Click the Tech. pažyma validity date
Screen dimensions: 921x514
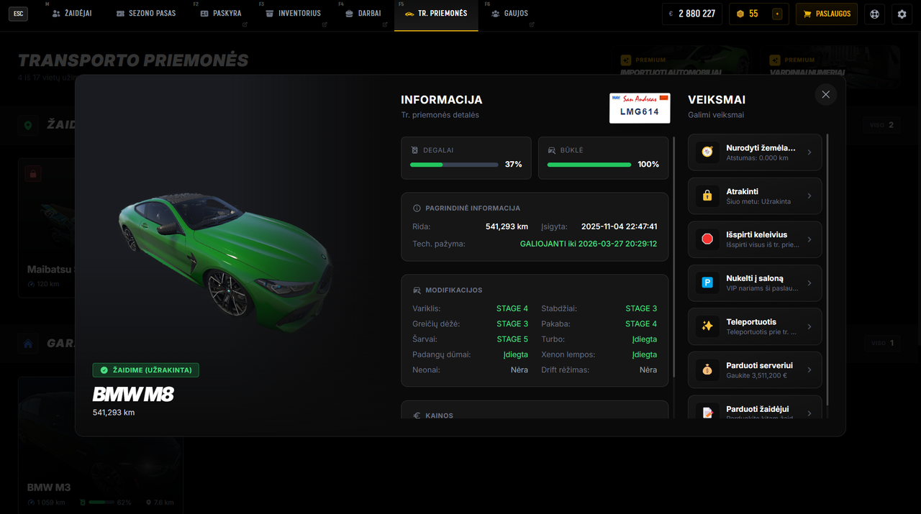589,244
